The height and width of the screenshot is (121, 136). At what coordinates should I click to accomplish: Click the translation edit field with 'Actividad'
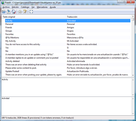(66, 106)
